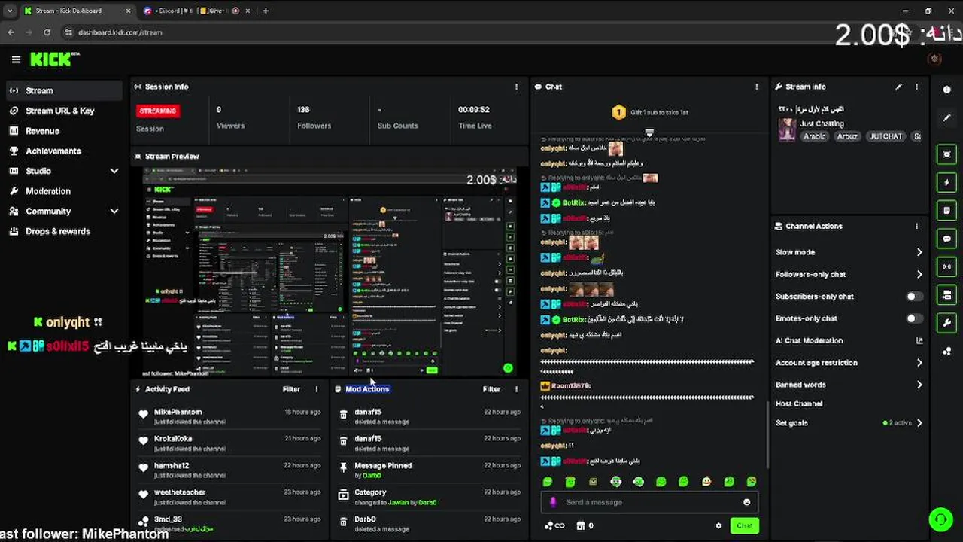Expand the Community submenu chevron
The width and height of the screenshot is (963, 542).
click(114, 212)
